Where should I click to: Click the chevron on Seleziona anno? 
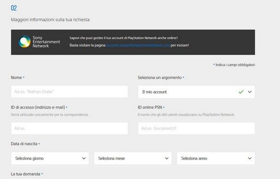[250, 158]
